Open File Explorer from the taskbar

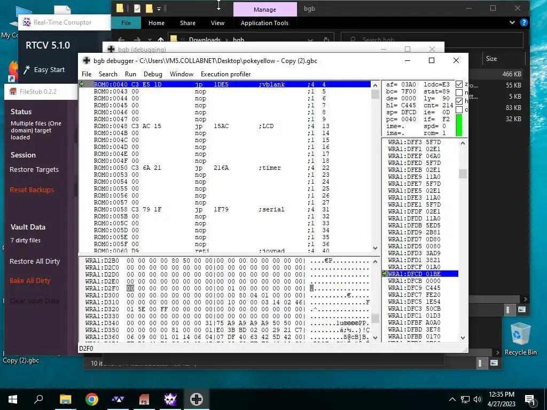coord(65,399)
